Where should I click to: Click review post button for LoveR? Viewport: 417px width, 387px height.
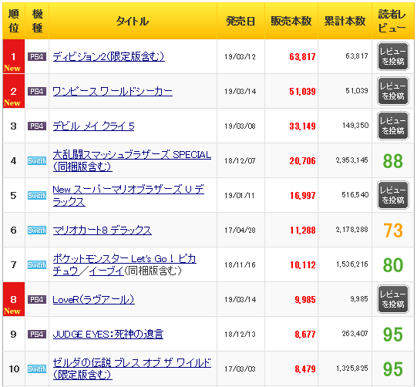(393, 299)
